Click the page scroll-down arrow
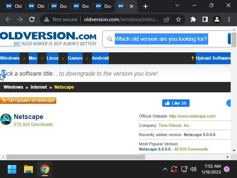237x178 pixels. (234, 151)
